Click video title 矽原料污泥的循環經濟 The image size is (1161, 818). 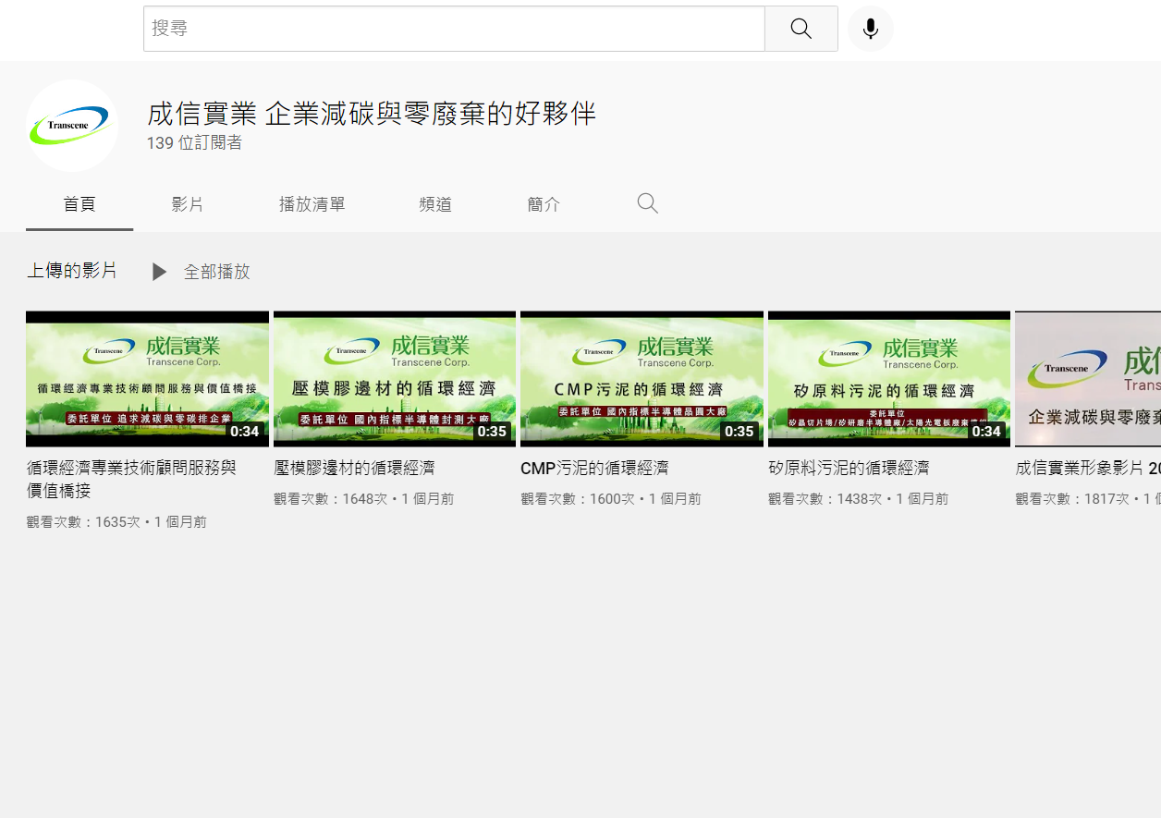pyautogui.click(x=849, y=469)
